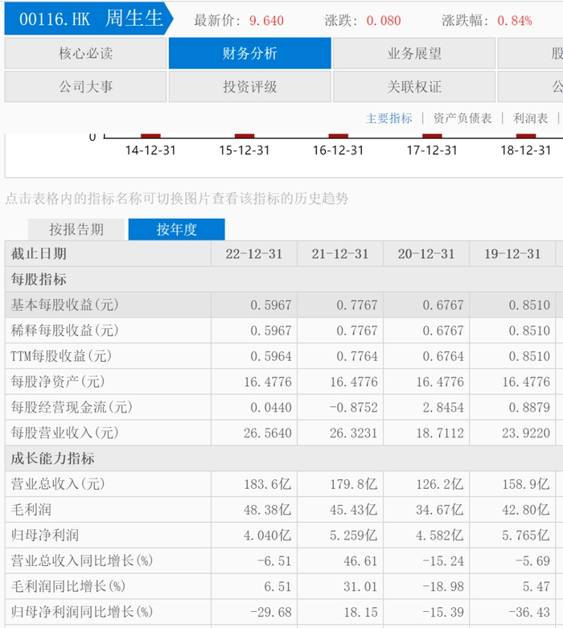The width and height of the screenshot is (563, 628).
Task: Open the 公司大事 section
Action: click(85, 87)
